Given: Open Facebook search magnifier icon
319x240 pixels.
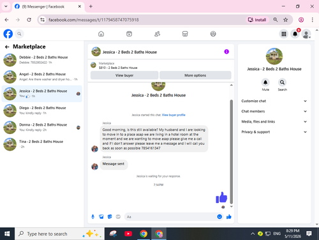Looking at the screenshot, I should point(19,34).
